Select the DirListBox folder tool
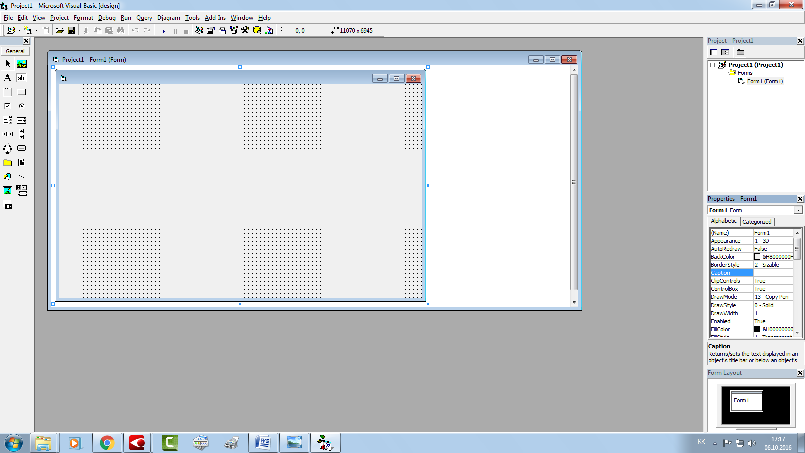 [8, 163]
